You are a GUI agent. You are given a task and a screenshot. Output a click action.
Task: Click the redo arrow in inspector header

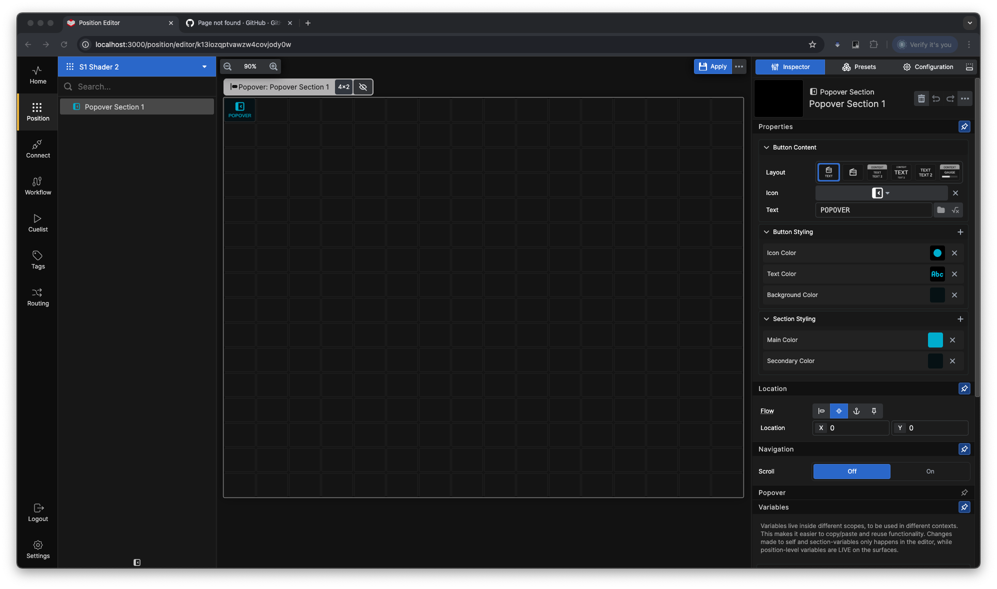[x=950, y=98]
